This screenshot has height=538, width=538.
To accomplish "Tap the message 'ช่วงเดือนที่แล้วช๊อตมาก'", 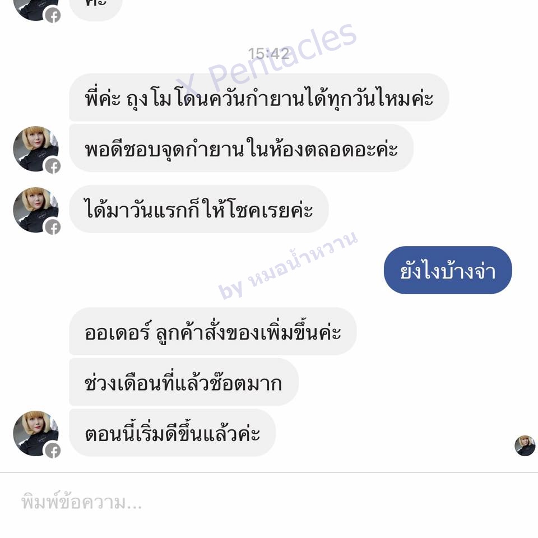I will (184, 382).
